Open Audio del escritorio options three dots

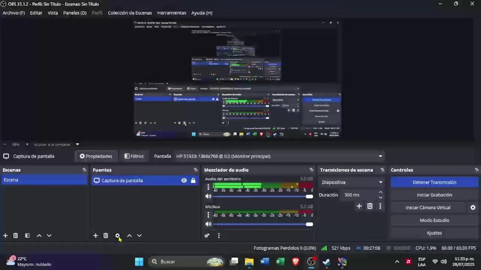pyautogui.click(x=208, y=187)
